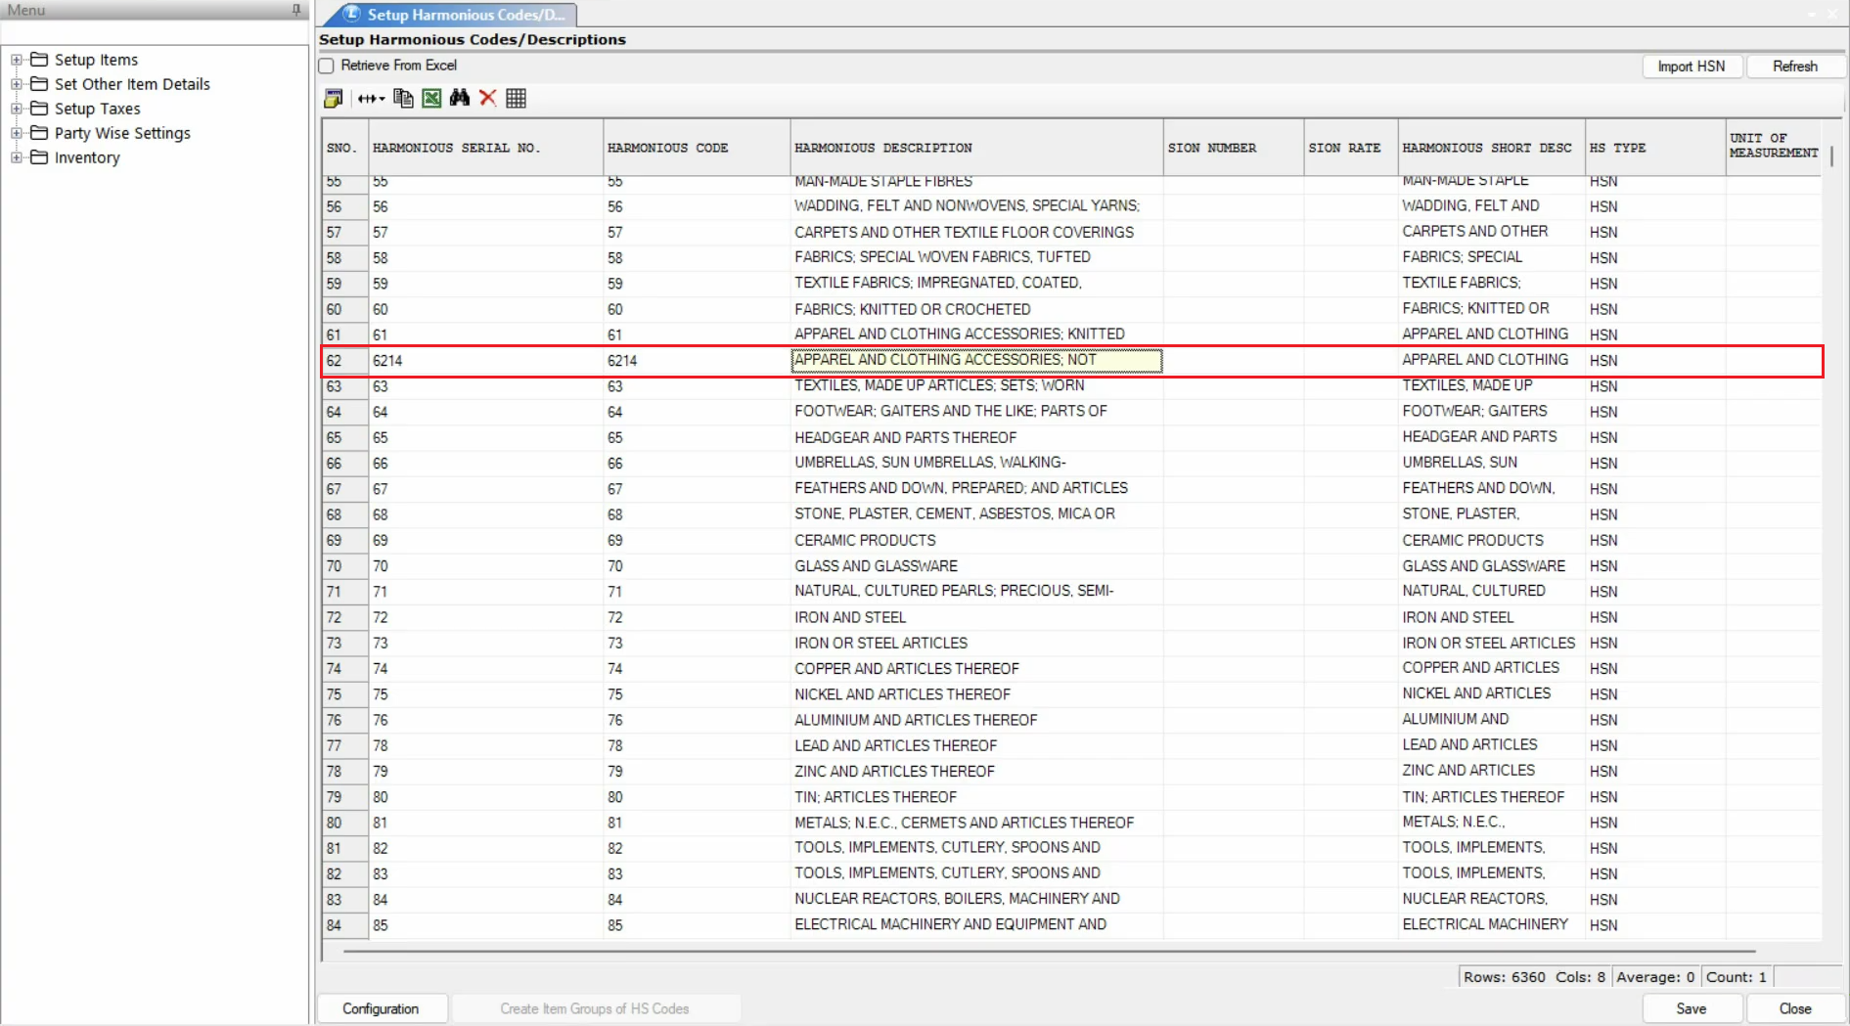Expand the Setup Items tree node
Image resolution: width=1850 pixels, height=1026 pixels.
click(x=16, y=60)
